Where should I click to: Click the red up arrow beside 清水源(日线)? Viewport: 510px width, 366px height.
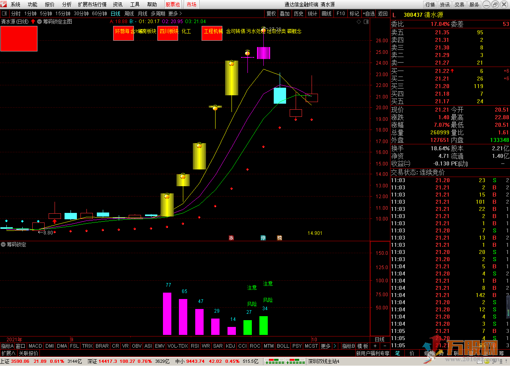[33, 22]
